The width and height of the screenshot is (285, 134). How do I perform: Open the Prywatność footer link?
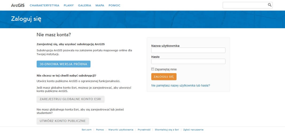click(144, 130)
